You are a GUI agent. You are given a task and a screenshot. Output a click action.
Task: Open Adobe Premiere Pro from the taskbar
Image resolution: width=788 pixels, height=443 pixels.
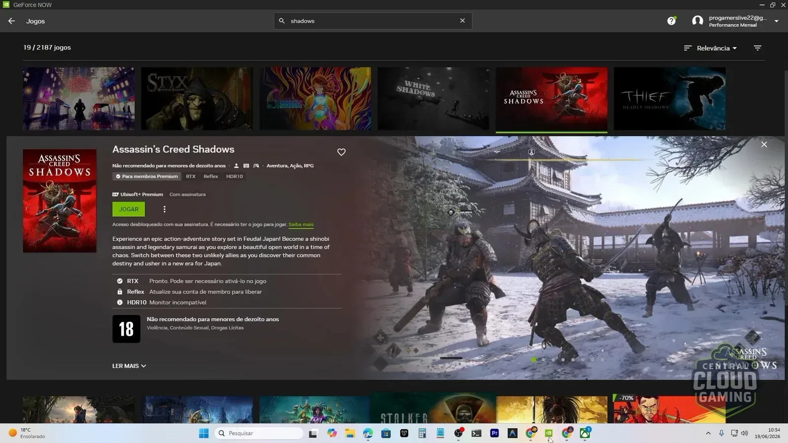494,433
